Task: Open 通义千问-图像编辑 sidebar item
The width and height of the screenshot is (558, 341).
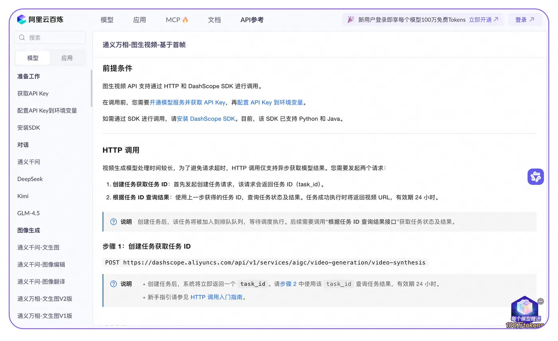Action: (x=41, y=265)
